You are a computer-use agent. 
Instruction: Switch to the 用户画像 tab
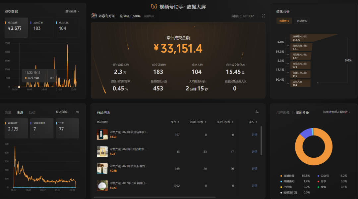click(283, 112)
